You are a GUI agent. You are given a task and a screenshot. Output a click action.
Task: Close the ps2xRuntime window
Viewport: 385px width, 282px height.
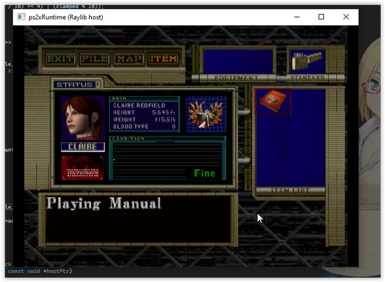click(346, 17)
